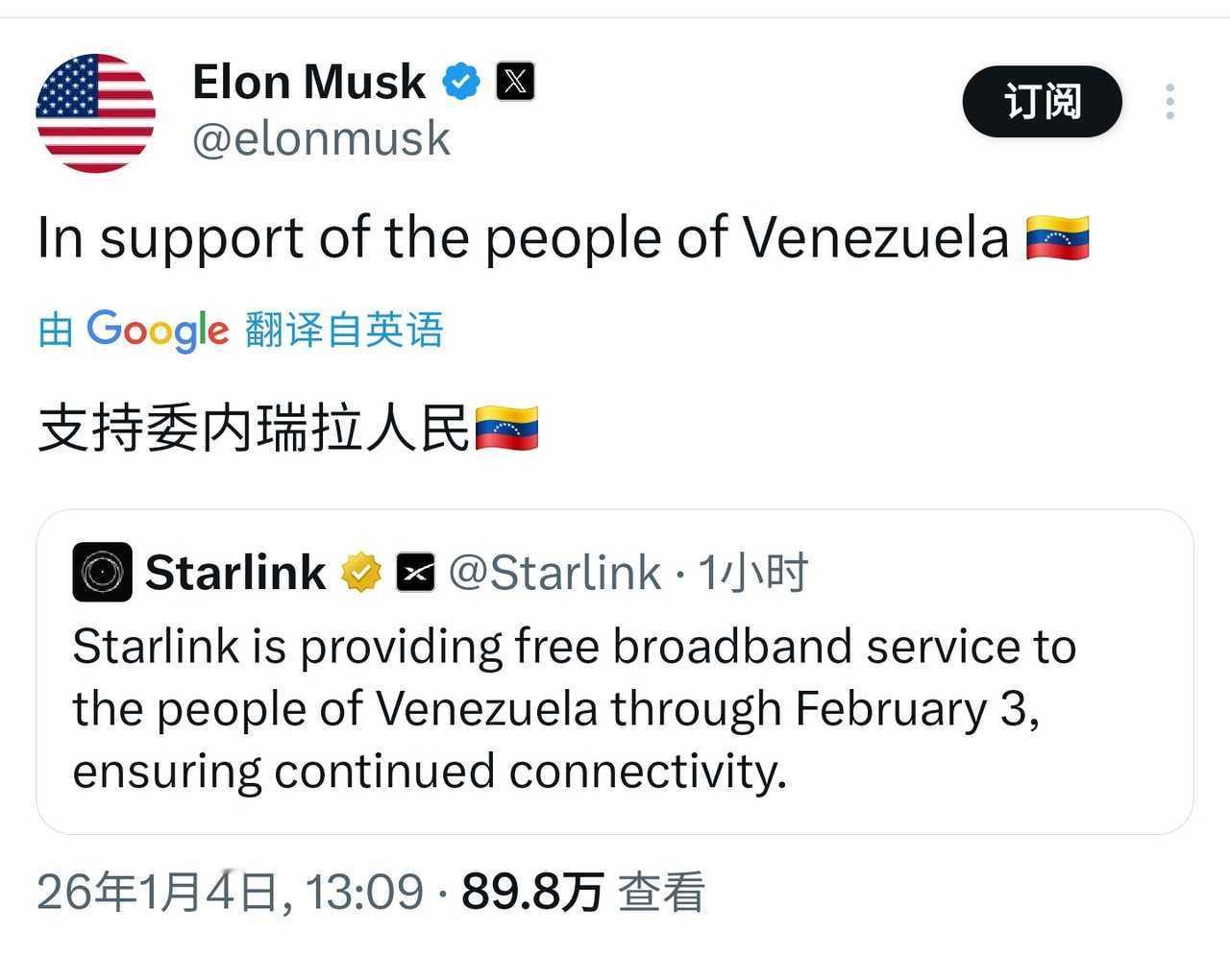The image size is (1230, 958).
Task: Open the Starlink profile avatar
Action: (x=102, y=573)
